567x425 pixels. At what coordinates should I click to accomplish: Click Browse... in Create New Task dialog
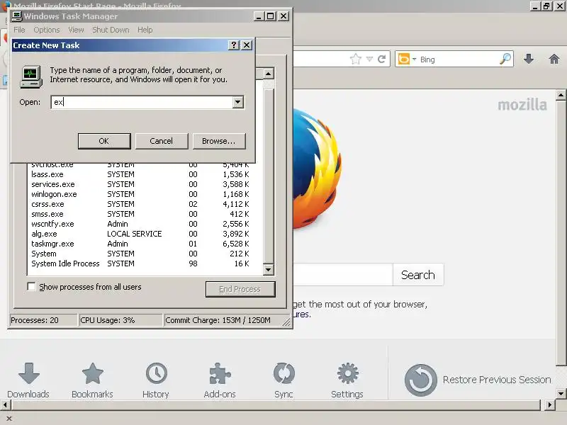(219, 141)
